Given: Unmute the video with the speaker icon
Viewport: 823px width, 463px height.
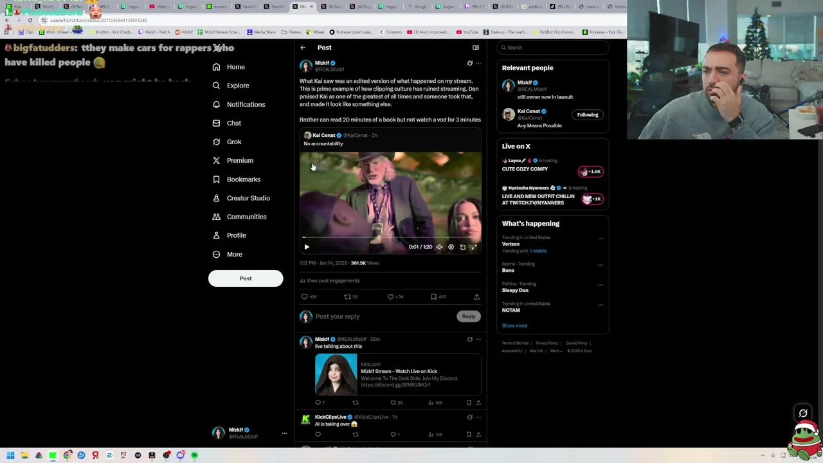Looking at the screenshot, I should click(439, 247).
